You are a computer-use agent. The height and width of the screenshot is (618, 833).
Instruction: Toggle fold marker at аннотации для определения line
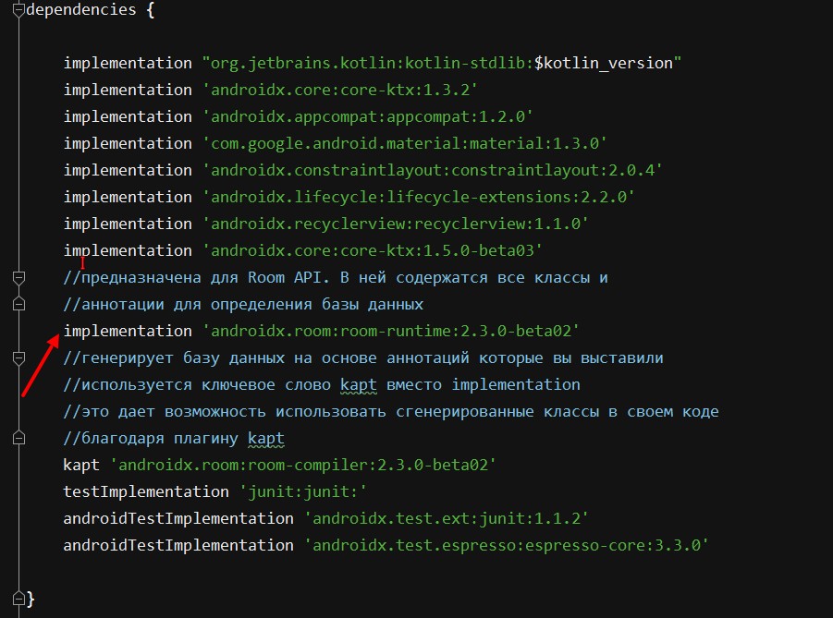click(18, 304)
